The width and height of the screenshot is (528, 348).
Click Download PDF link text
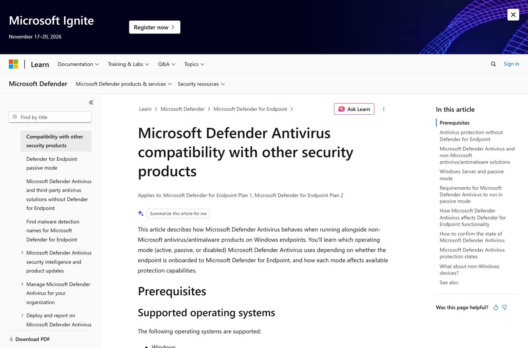pos(33,339)
